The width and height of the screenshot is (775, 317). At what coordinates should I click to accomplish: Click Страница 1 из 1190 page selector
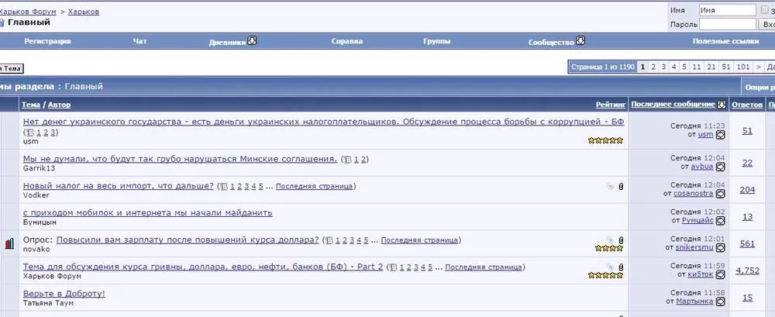[x=602, y=67]
